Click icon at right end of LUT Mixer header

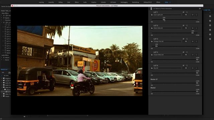(200, 9)
